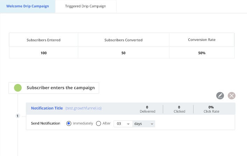Click the Conversion Rate column header
Viewport: 247px width, 156px height.
(x=202, y=40)
